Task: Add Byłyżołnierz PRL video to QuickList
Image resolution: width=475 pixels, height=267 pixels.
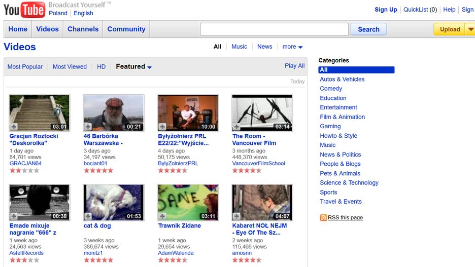Action: [162, 127]
